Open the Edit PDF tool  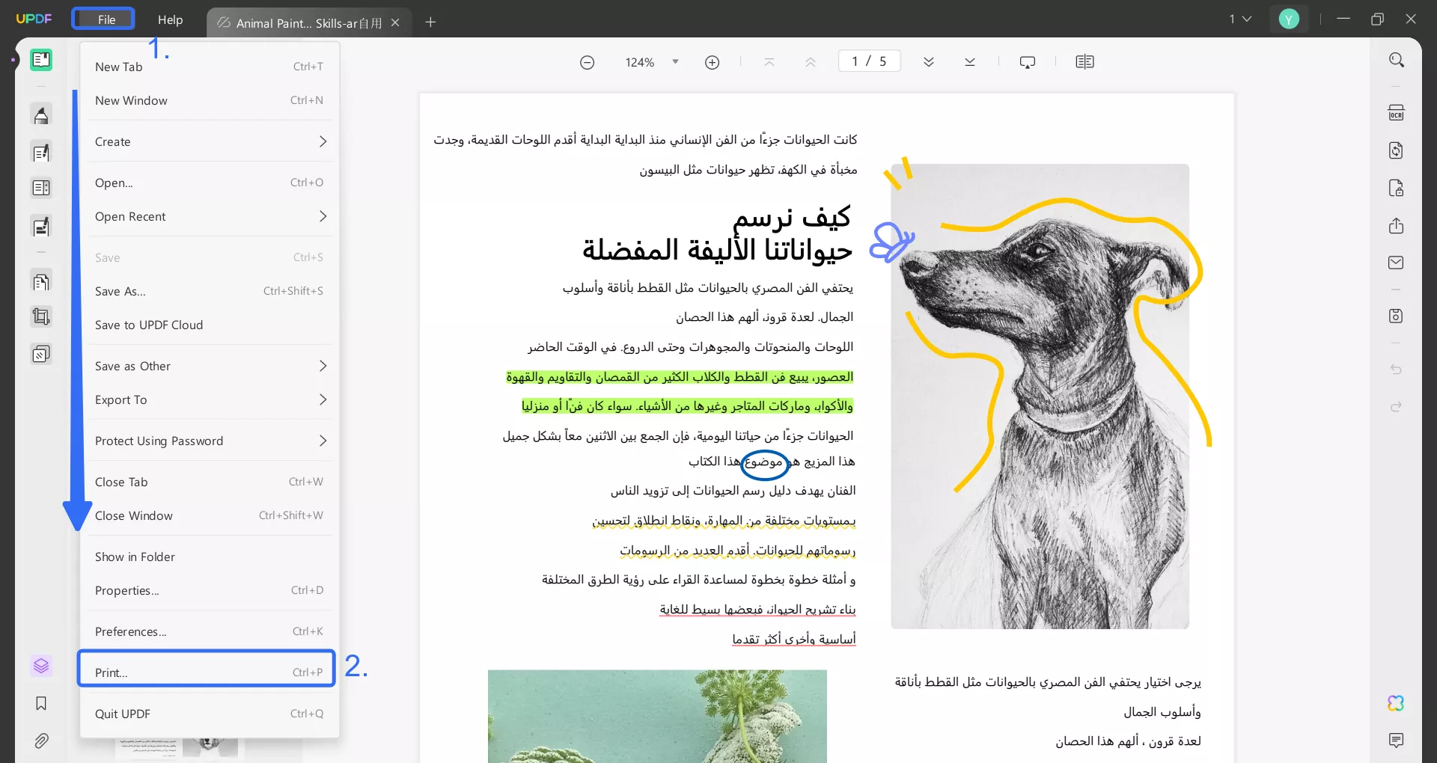(41, 152)
